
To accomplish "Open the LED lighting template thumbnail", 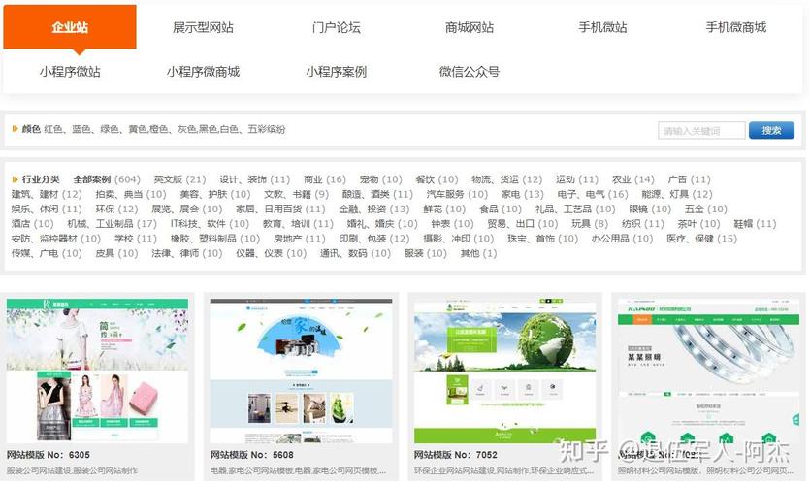I will click(x=709, y=371).
